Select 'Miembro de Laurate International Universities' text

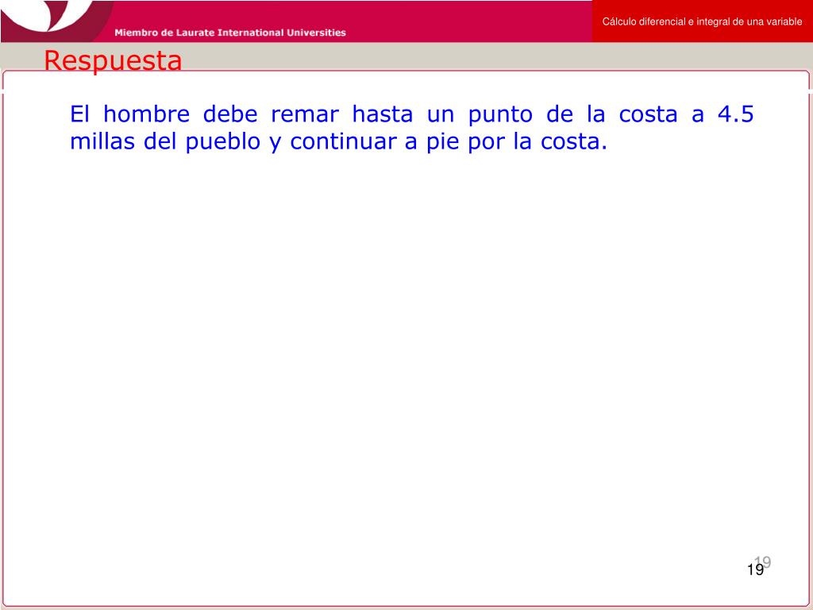pos(230,33)
